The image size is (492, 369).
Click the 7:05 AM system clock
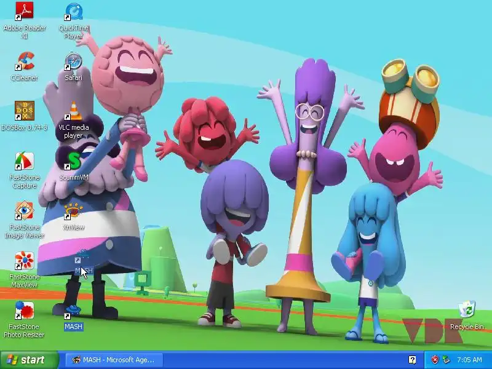[x=469, y=360]
